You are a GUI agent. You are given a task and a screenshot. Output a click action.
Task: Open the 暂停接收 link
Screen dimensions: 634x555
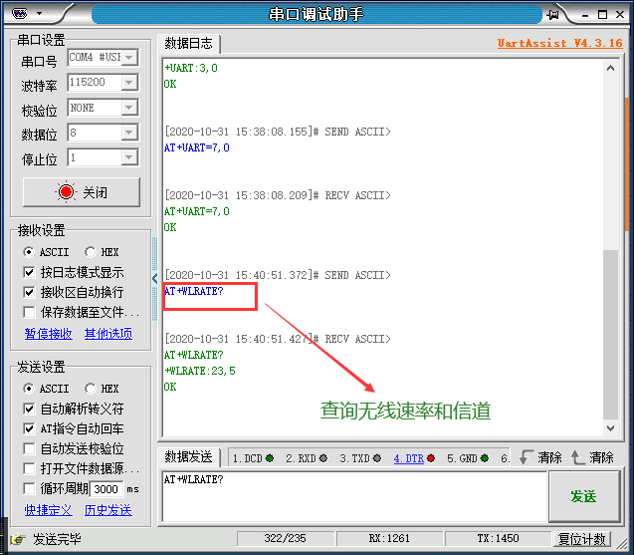point(49,334)
